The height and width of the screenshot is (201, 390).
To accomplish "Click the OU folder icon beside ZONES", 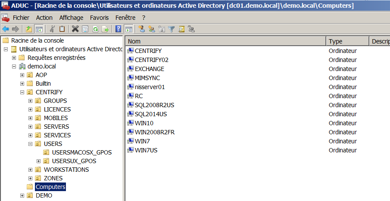I will (38, 178).
